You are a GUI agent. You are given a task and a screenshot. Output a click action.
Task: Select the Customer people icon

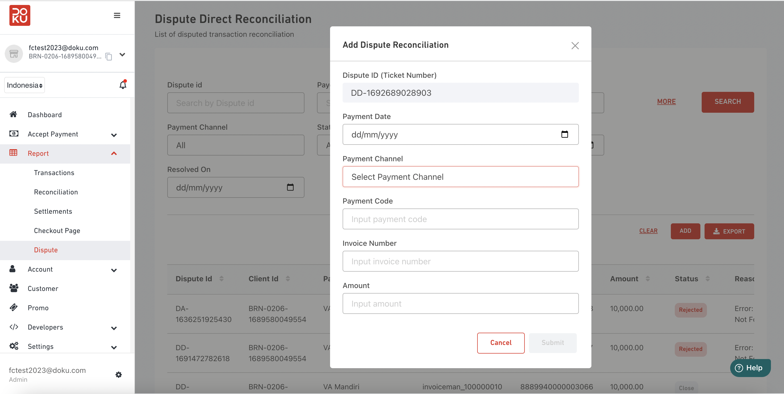[x=14, y=288]
